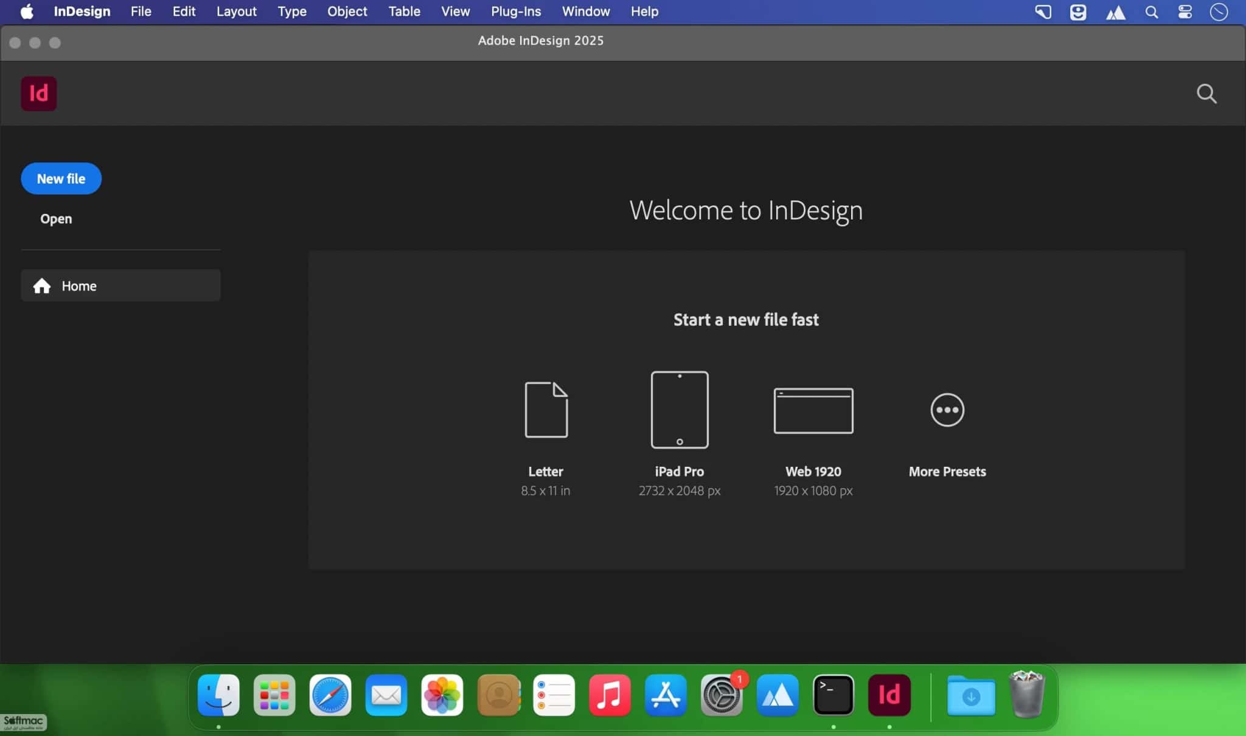Choose the iPad Pro preset icon

(x=680, y=409)
